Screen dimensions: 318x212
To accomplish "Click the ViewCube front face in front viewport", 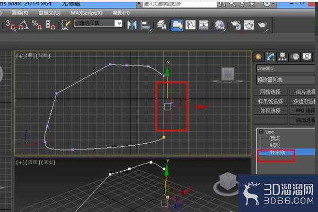I will click(x=228, y=74).
